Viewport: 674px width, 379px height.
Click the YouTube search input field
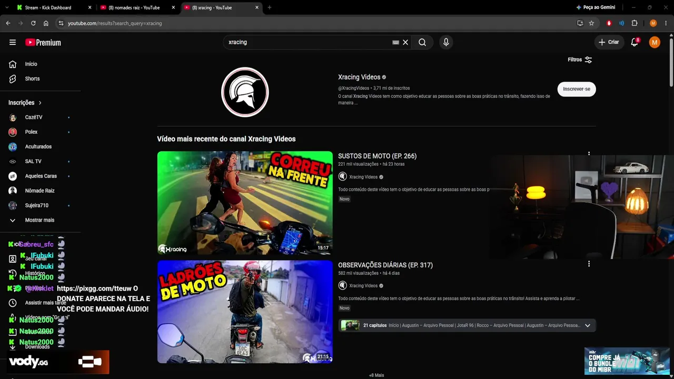[308, 42]
